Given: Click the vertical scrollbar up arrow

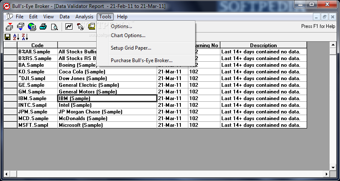Looking at the screenshot, I should pyautogui.click(x=333, y=45).
